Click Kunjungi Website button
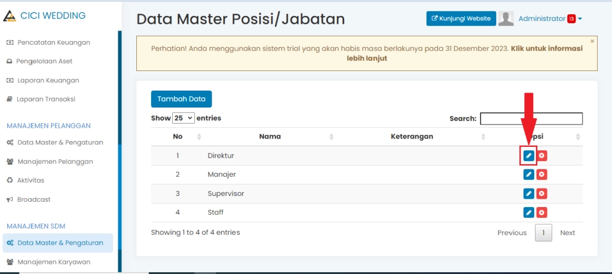This screenshot has width=612, height=274. (461, 19)
